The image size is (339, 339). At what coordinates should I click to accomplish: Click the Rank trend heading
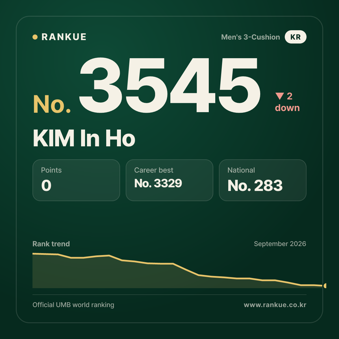coord(51,244)
